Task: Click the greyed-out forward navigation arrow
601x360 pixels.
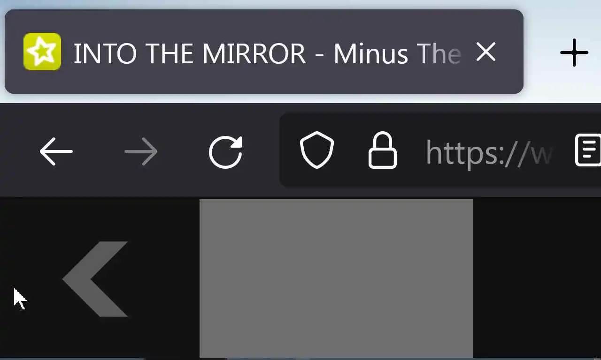Action: click(141, 151)
